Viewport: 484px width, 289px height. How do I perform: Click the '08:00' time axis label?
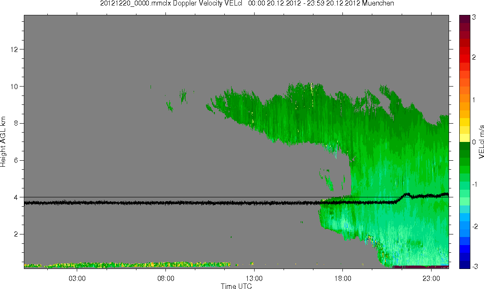(x=166, y=278)
